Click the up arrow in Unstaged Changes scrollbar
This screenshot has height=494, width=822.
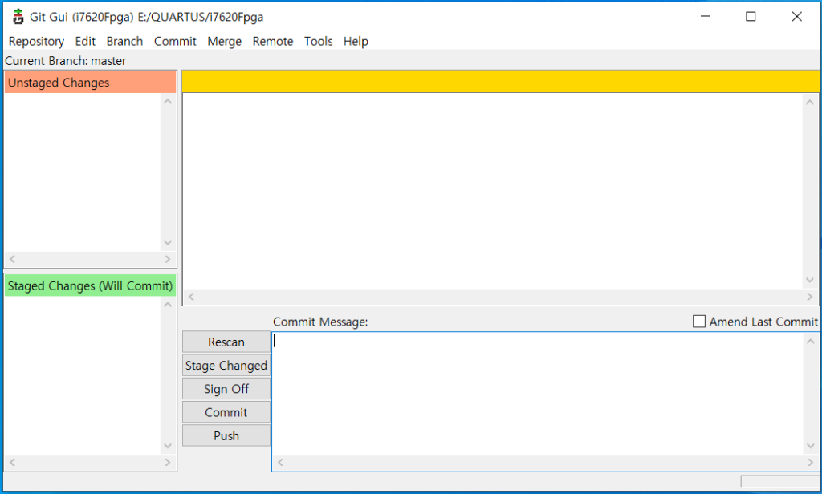pyautogui.click(x=168, y=102)
